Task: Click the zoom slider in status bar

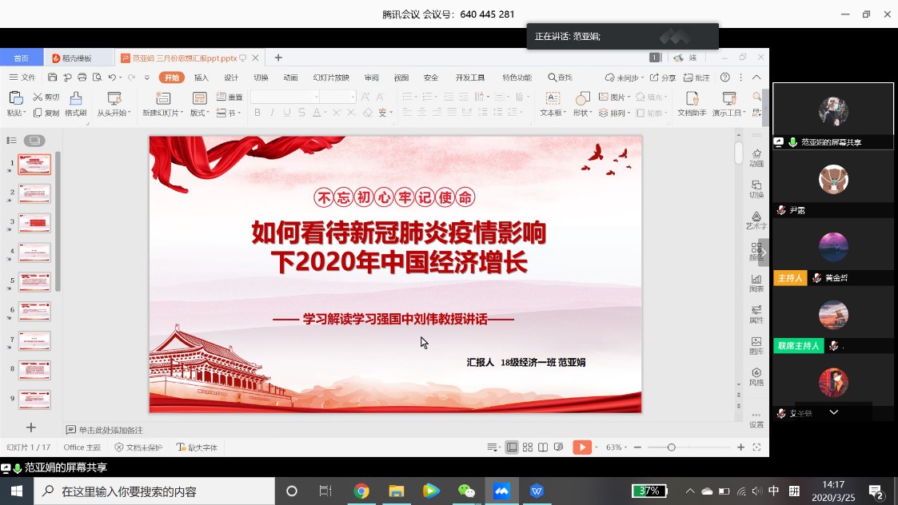Action: tap(671, 447)
